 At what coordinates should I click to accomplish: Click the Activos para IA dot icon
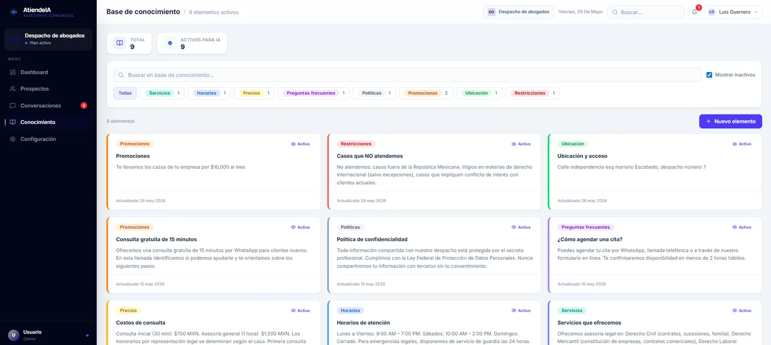pyautogui.click(x=170, y=43)
